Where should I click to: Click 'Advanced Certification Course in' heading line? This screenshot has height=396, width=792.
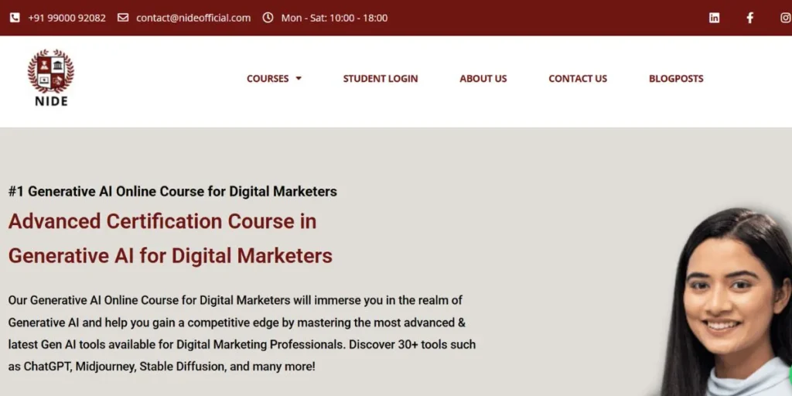pos(162,222)
